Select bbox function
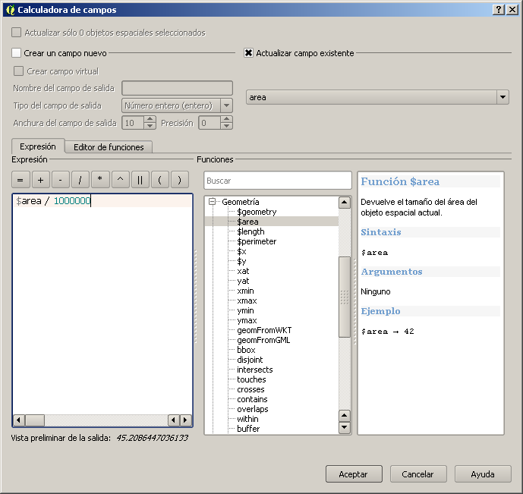523x494 pixels. click(x=246, y=350)
